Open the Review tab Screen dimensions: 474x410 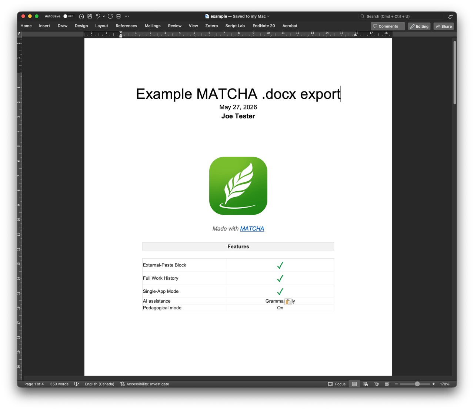[174, 26]
